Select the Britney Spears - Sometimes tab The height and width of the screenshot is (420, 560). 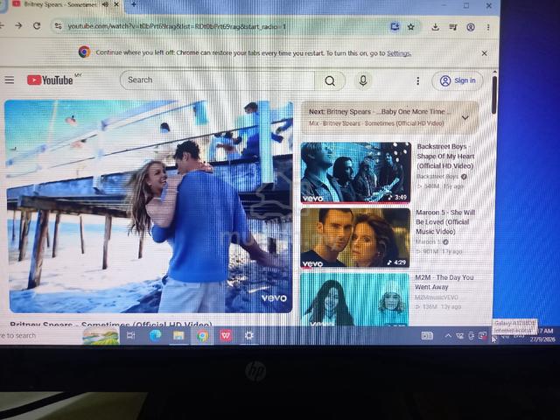coord(60,4)
